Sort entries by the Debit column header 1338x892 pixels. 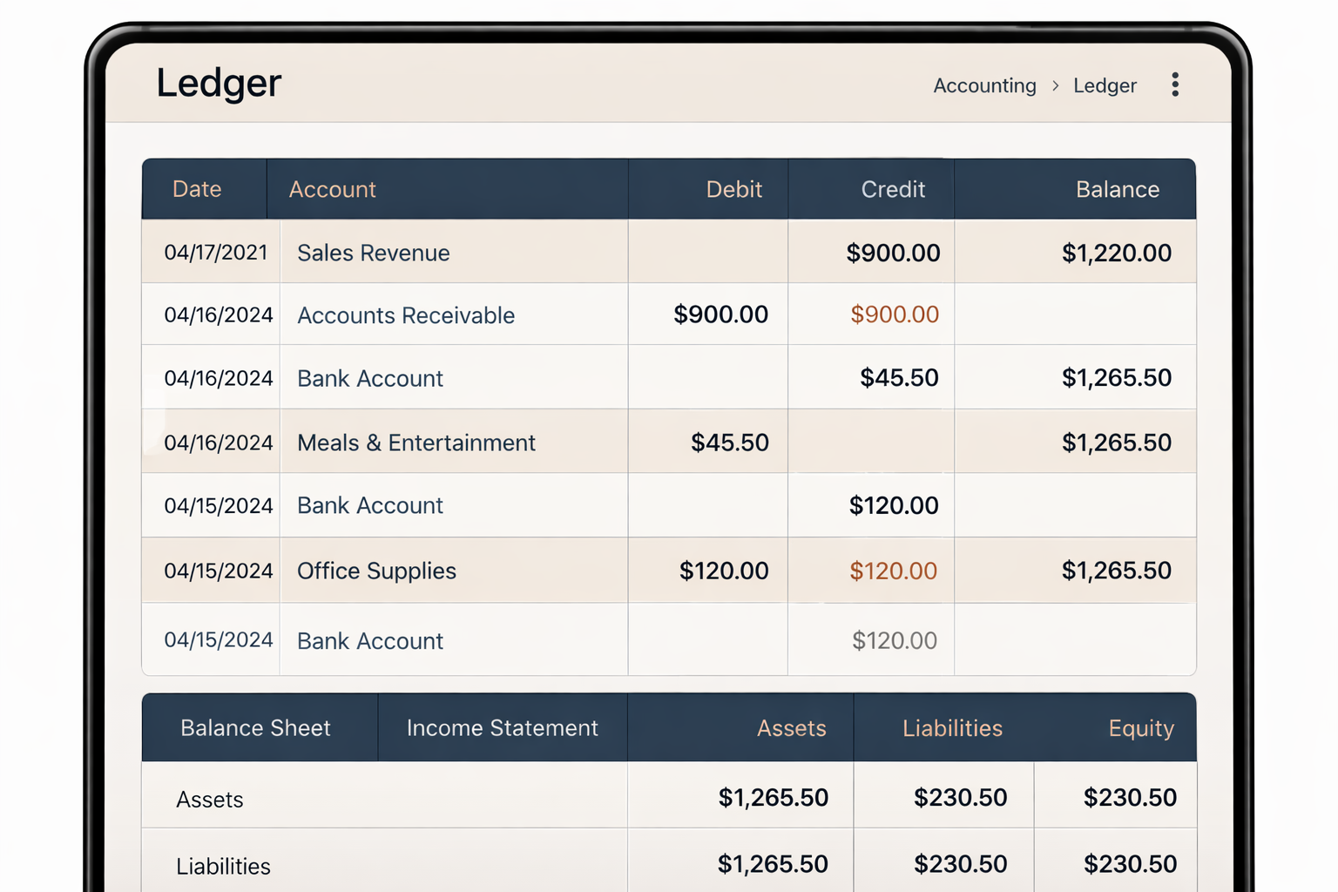pos(733,189)
